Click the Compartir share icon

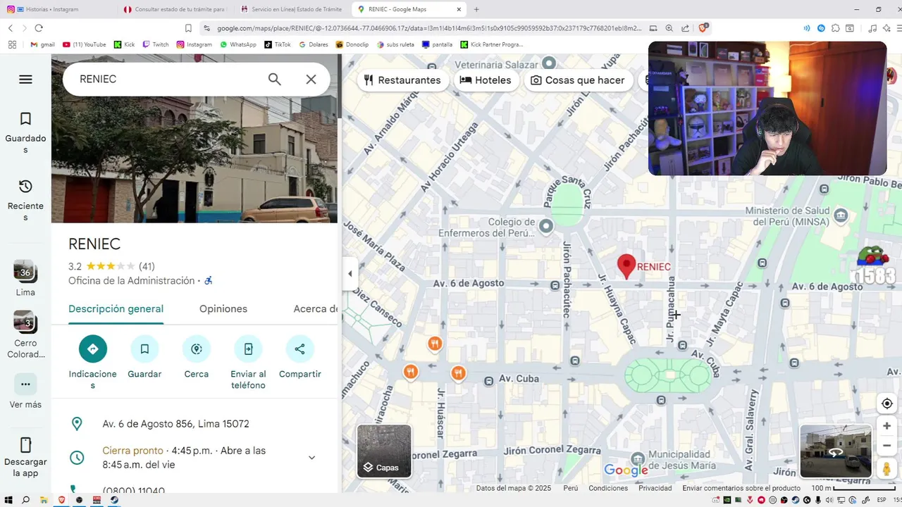coord(299,349)
